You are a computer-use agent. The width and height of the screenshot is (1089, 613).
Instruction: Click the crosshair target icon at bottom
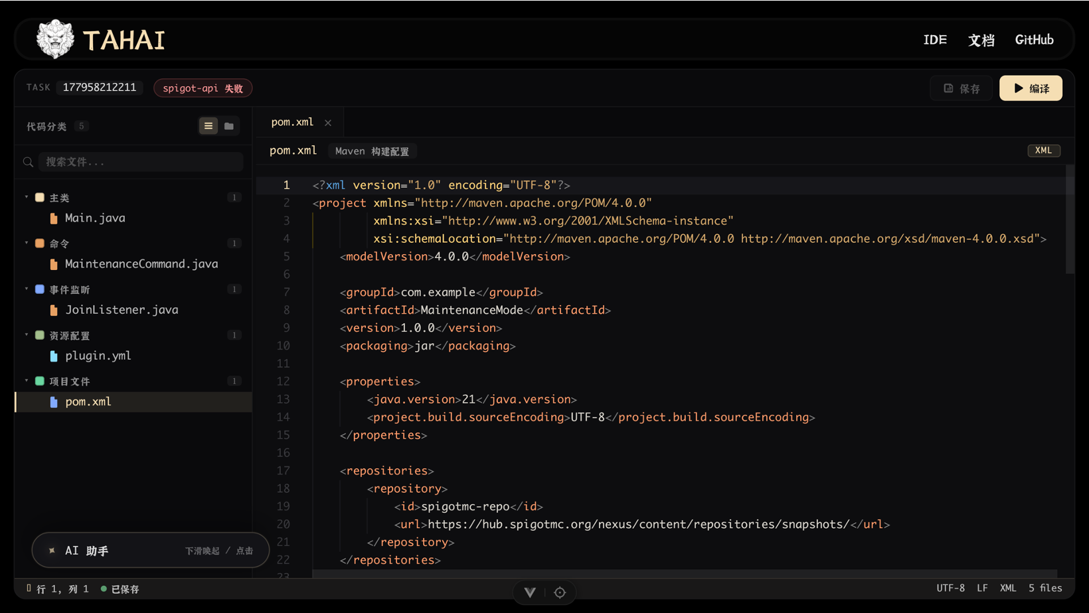coord(560,592)
